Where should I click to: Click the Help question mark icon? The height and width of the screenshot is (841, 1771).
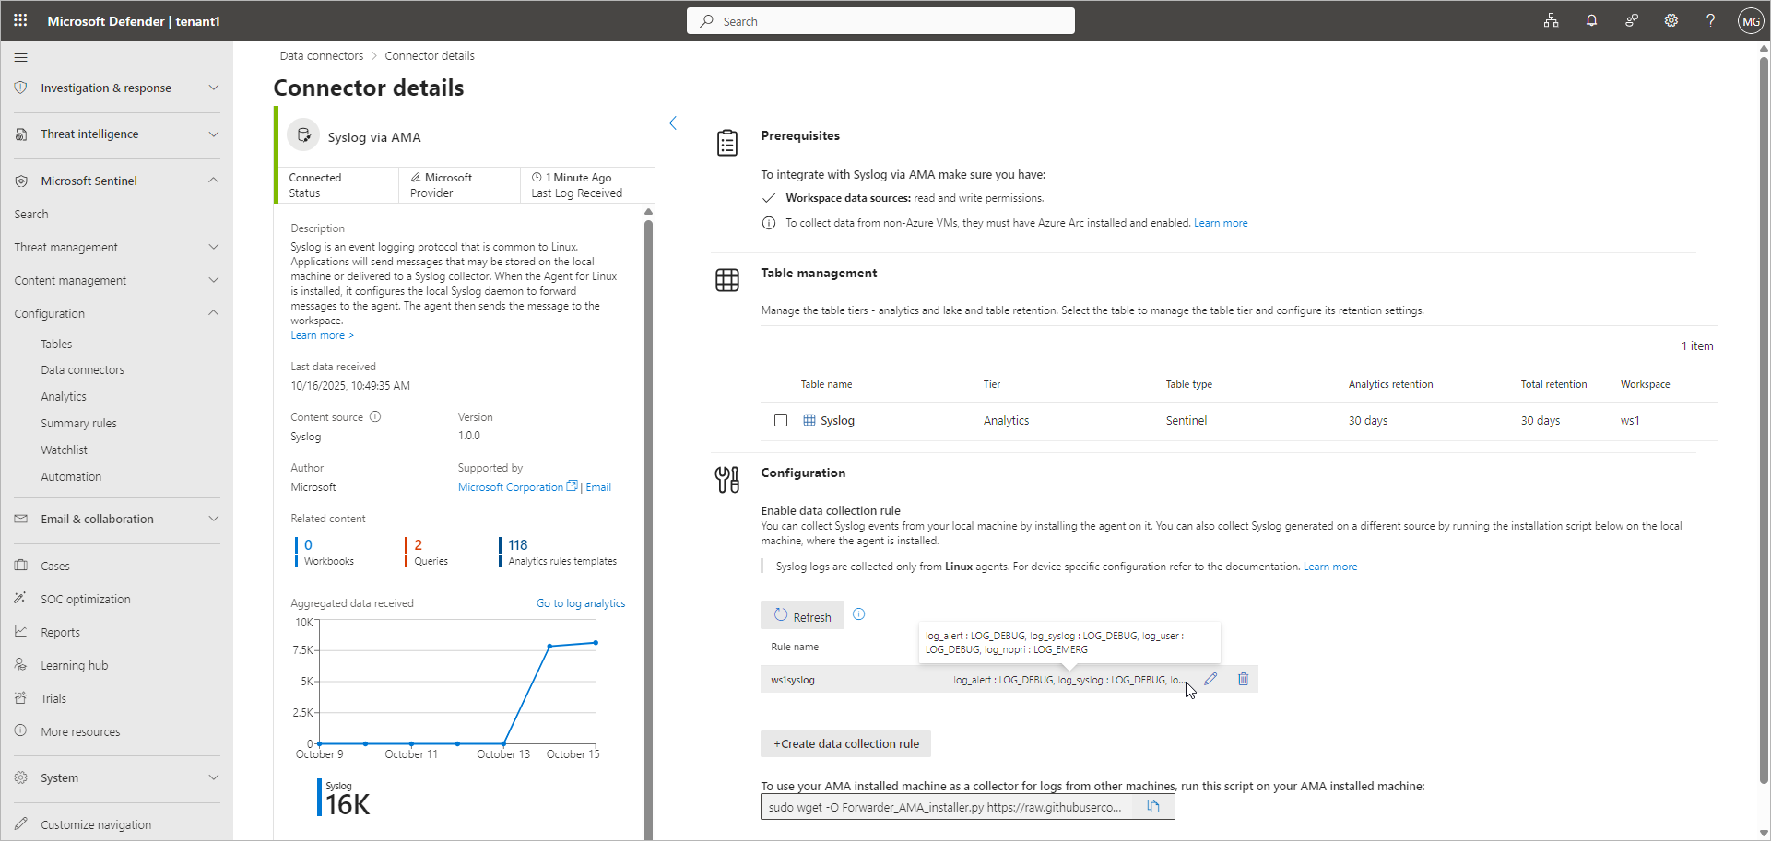(1710, 20)
